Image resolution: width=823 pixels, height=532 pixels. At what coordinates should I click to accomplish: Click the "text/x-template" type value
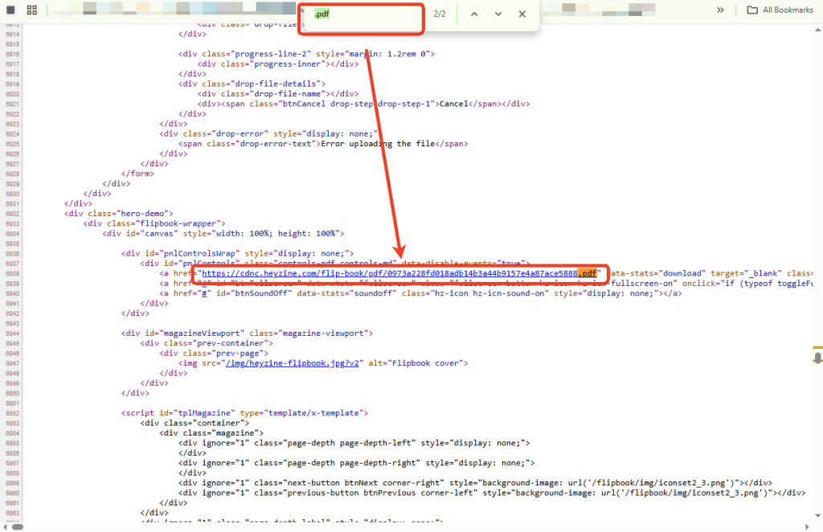click(313, 413)
